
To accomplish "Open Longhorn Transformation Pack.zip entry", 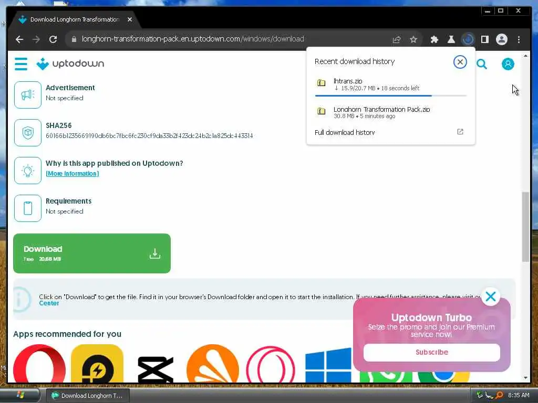I will click(391, 112).
